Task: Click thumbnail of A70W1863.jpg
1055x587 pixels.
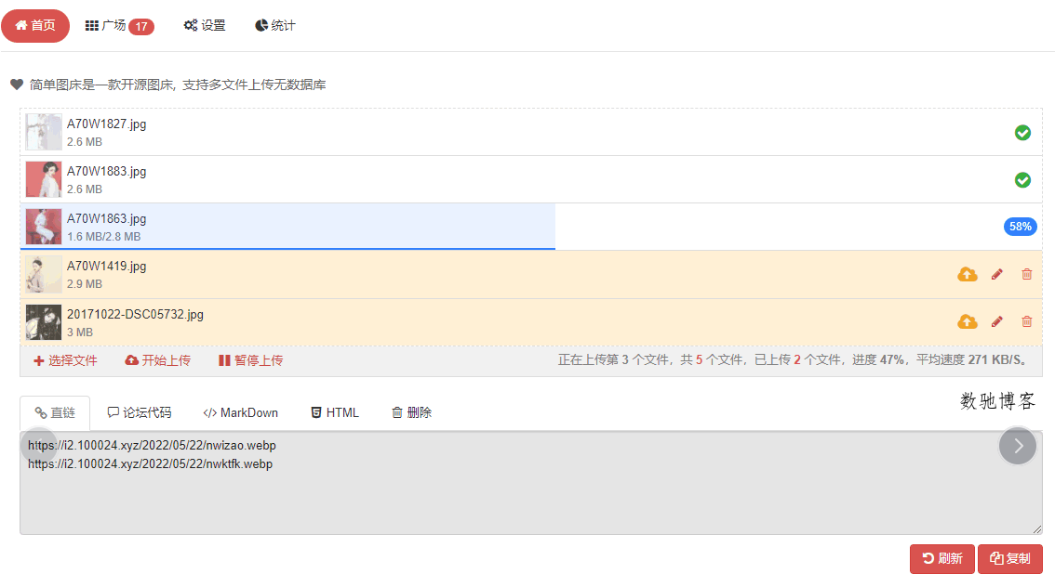Action: [x=44, y=227]
